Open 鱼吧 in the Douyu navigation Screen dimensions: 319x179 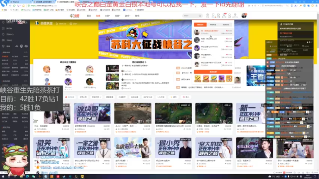pos(137,16)
